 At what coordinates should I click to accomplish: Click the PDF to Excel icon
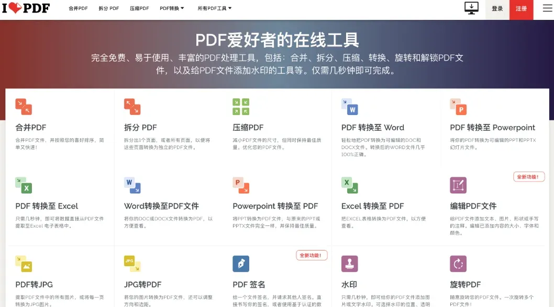[x=24, y=185]
